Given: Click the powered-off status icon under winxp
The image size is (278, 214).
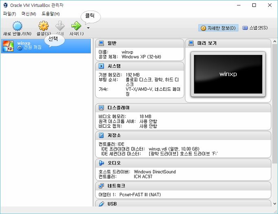Looking at the screenshot, I should 20,48.
